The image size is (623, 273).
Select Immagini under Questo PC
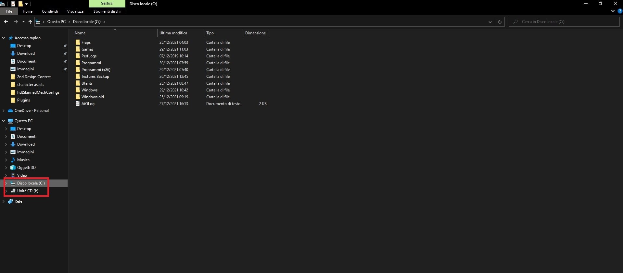point(25,152)
